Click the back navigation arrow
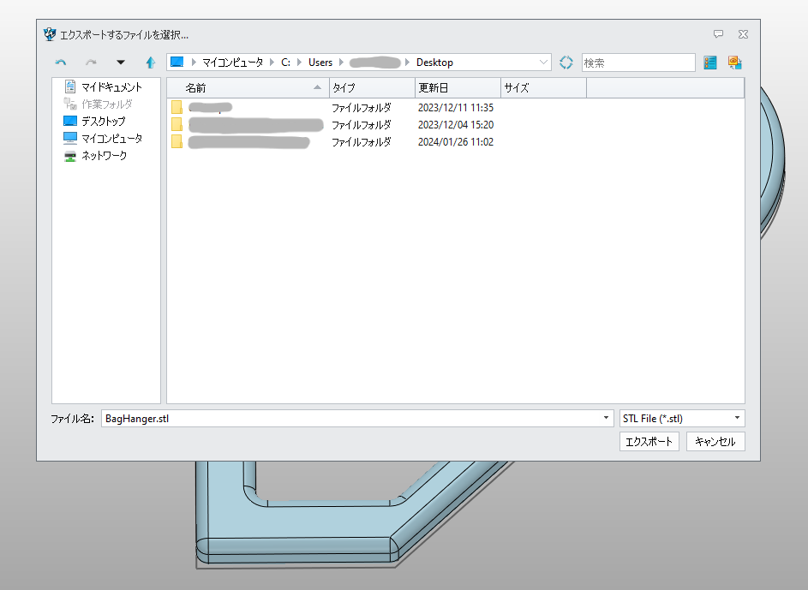 (61, 63)
